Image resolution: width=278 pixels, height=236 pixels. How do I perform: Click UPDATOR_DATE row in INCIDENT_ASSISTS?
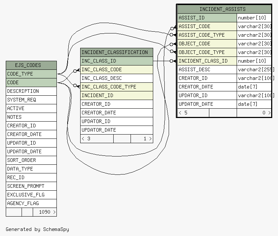[x=224, y=104]
